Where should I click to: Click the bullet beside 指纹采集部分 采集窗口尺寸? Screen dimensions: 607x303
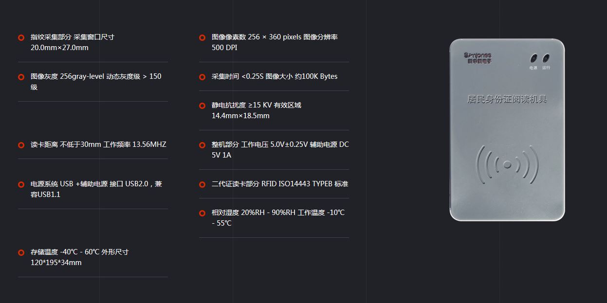click(x=21, y=37)
